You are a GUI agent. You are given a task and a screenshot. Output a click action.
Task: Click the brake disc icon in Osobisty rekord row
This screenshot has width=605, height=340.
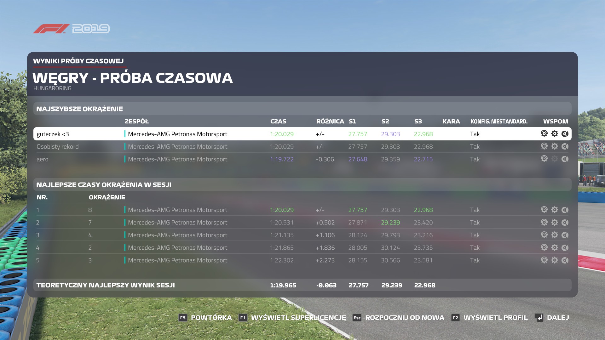(565, 146)
